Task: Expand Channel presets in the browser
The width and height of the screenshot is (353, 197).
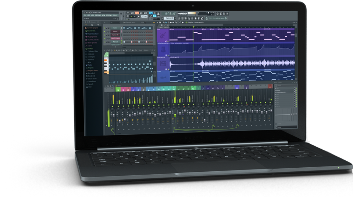Action: tap(92, 40)
